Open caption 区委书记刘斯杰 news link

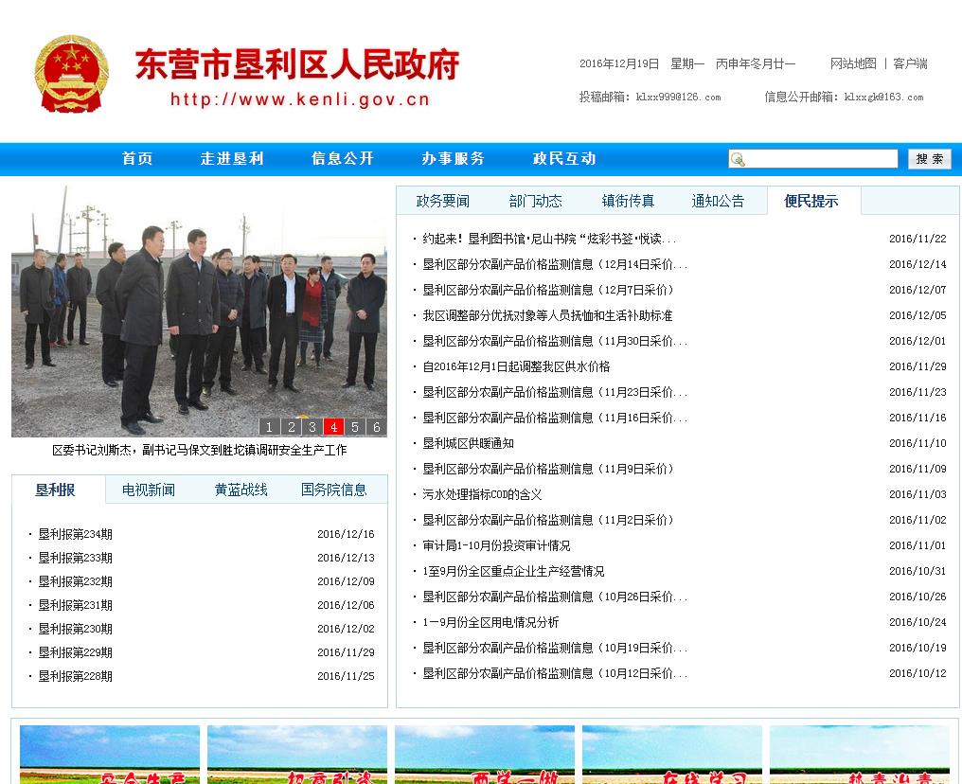pos(200,451)
